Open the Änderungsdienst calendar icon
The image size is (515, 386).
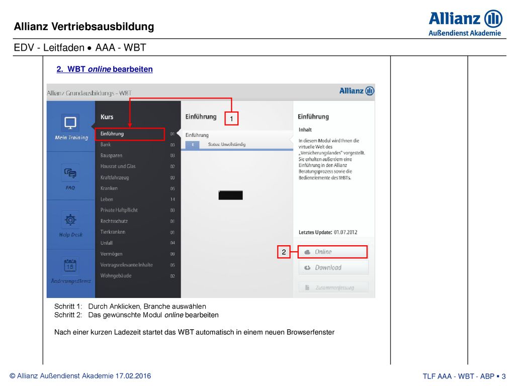70,266
